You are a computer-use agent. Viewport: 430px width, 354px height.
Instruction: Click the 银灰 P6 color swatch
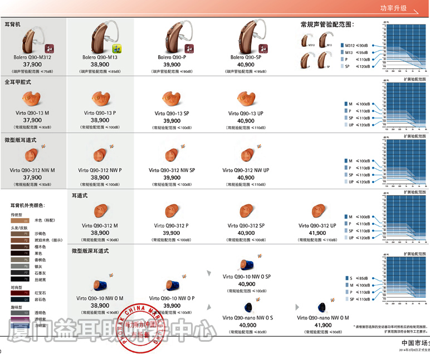[x=20, y=266]
